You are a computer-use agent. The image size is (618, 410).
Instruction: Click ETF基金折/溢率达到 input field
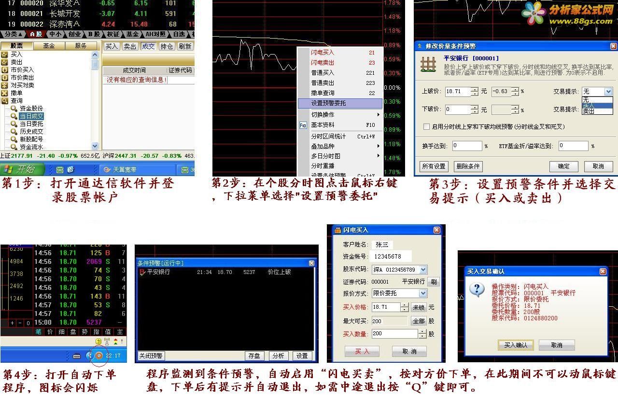click(574, 146)
